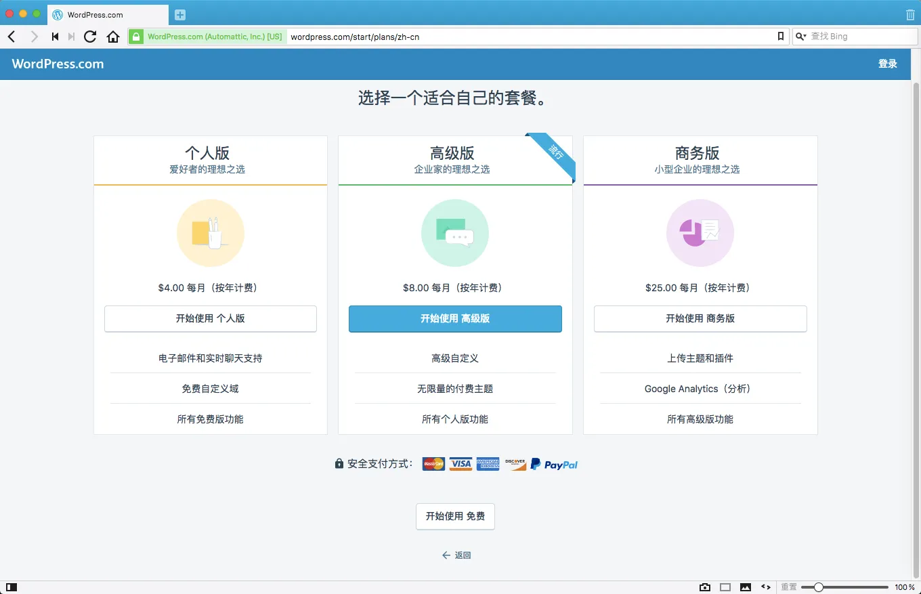Viewport: 921px width, 594px height.
Task: Bookmark this page via address bar icon
Action: click(x=780, y=37)
